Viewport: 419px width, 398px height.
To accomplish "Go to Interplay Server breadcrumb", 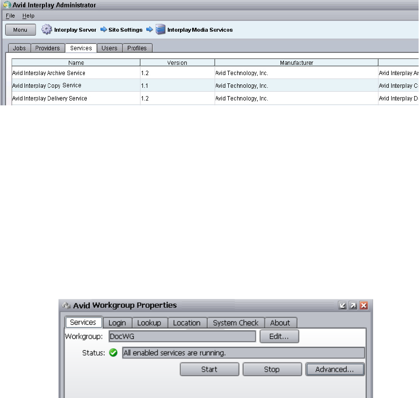I will [x=75, y=30].
